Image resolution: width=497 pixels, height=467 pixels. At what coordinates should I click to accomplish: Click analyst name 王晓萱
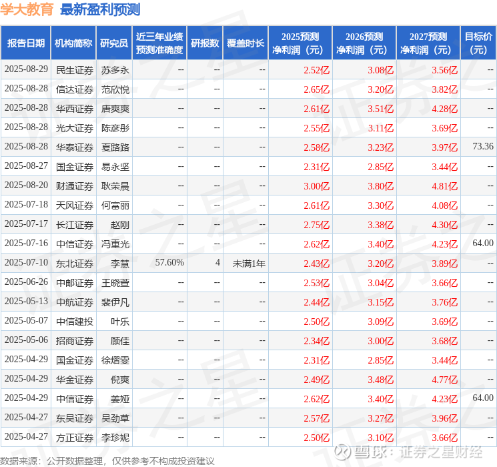click(x=115, y=283)
